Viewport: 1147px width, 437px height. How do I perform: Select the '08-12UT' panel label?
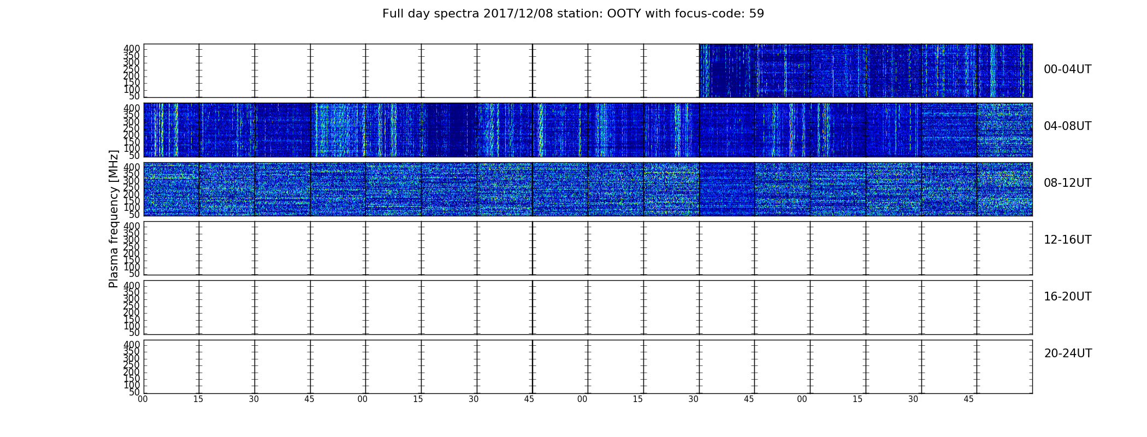(x=1068, y=183)
